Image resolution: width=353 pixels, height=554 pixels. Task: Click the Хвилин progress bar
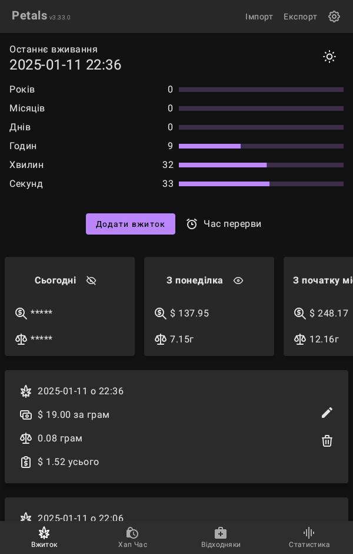261,165
